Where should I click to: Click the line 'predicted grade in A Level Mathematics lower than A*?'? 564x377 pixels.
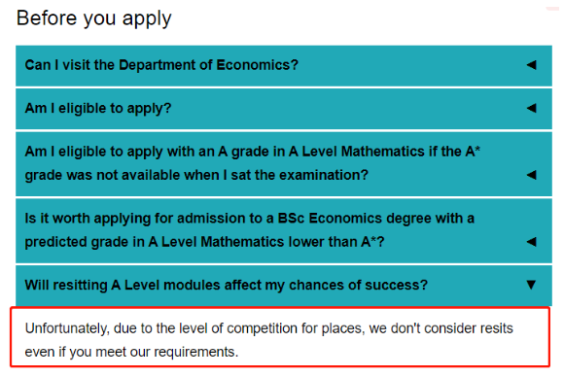204,242
